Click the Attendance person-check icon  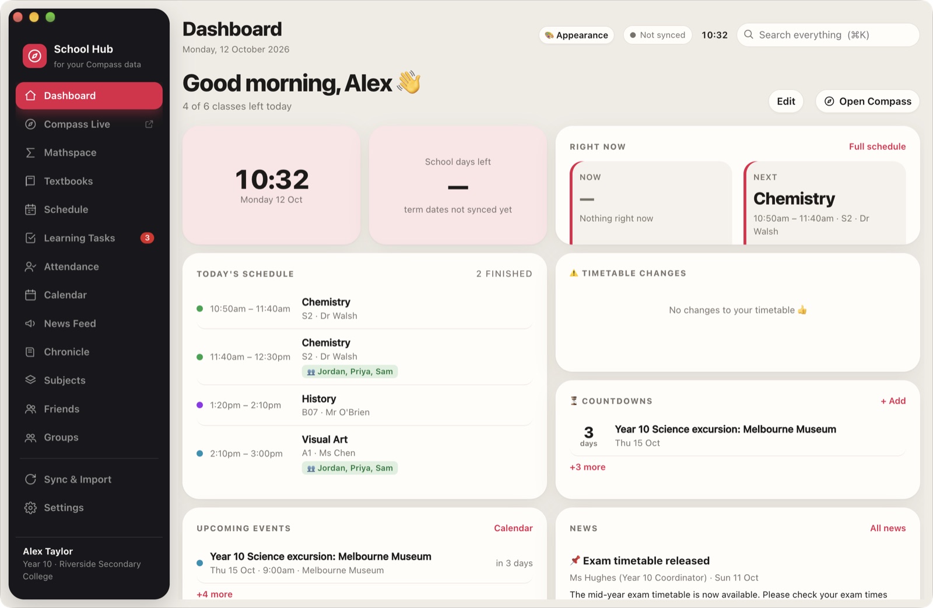(x=31, y=267)
